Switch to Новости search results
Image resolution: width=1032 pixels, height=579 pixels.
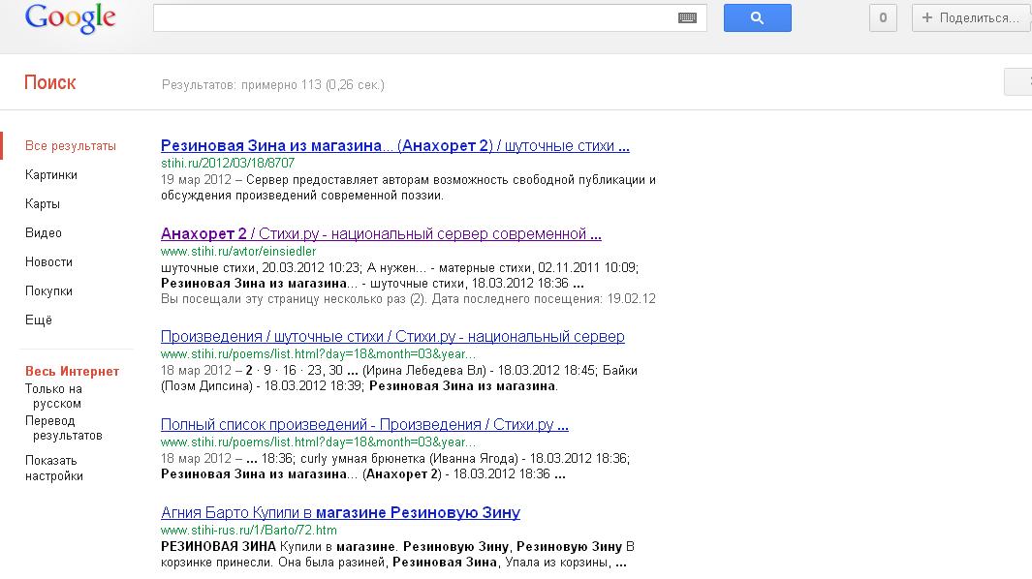pos(48,261)
